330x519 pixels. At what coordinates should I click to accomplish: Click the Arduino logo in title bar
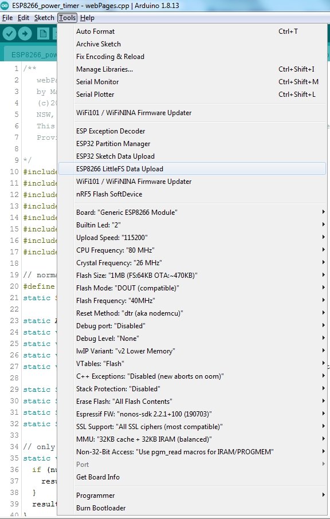[5, 6]
